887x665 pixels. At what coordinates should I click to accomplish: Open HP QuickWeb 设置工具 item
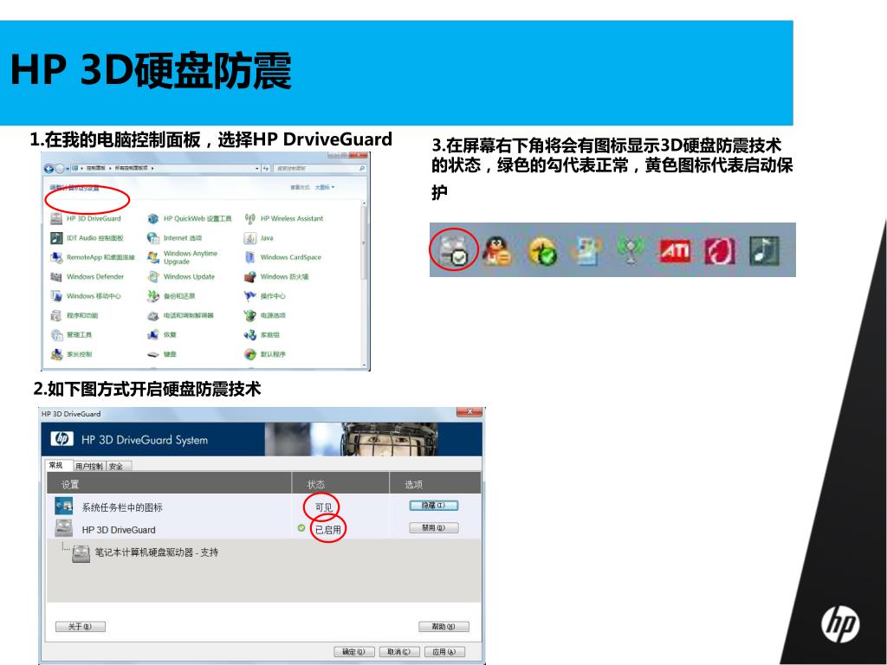click(x=190, y=218)
